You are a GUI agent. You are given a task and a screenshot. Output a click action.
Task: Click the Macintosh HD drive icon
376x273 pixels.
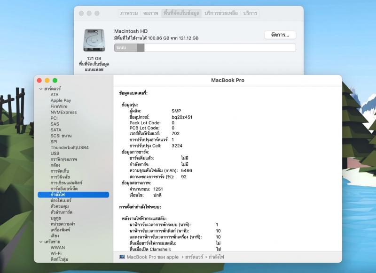(94, 40)
